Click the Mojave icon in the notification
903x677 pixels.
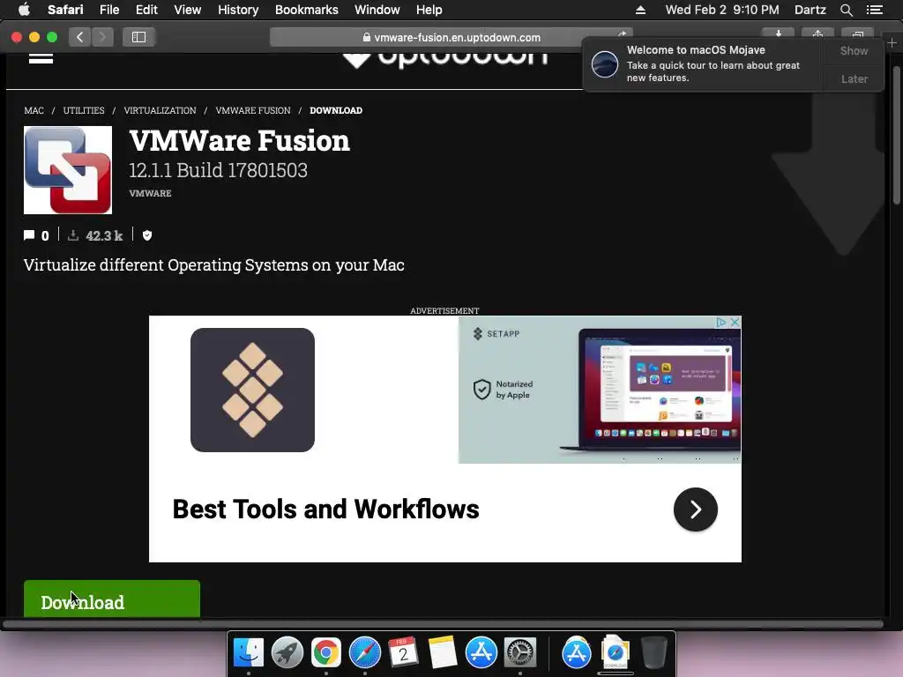(605, 63)
